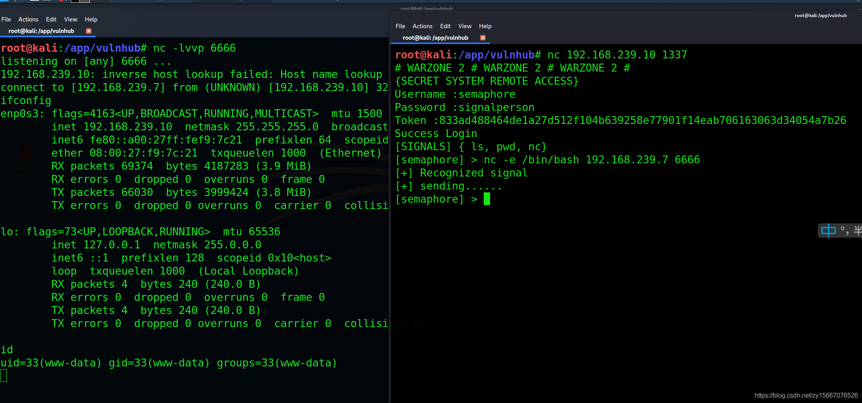
Task: Click '[SIGNALS] { ls, pwd, nc}' line
Action: click(471, 147)
